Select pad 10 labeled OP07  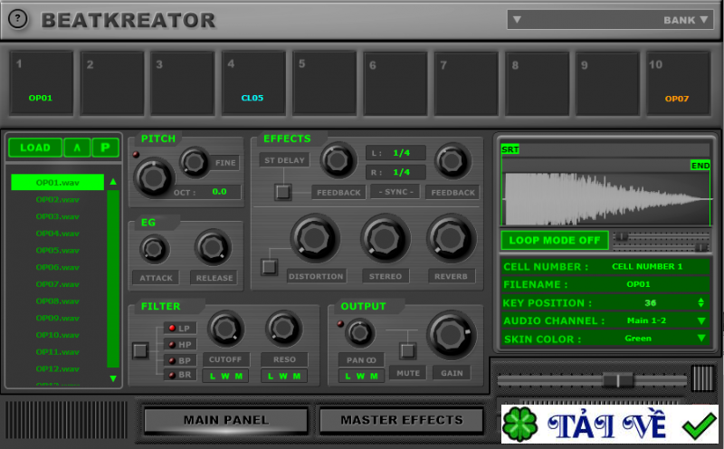tap(678, 82)
